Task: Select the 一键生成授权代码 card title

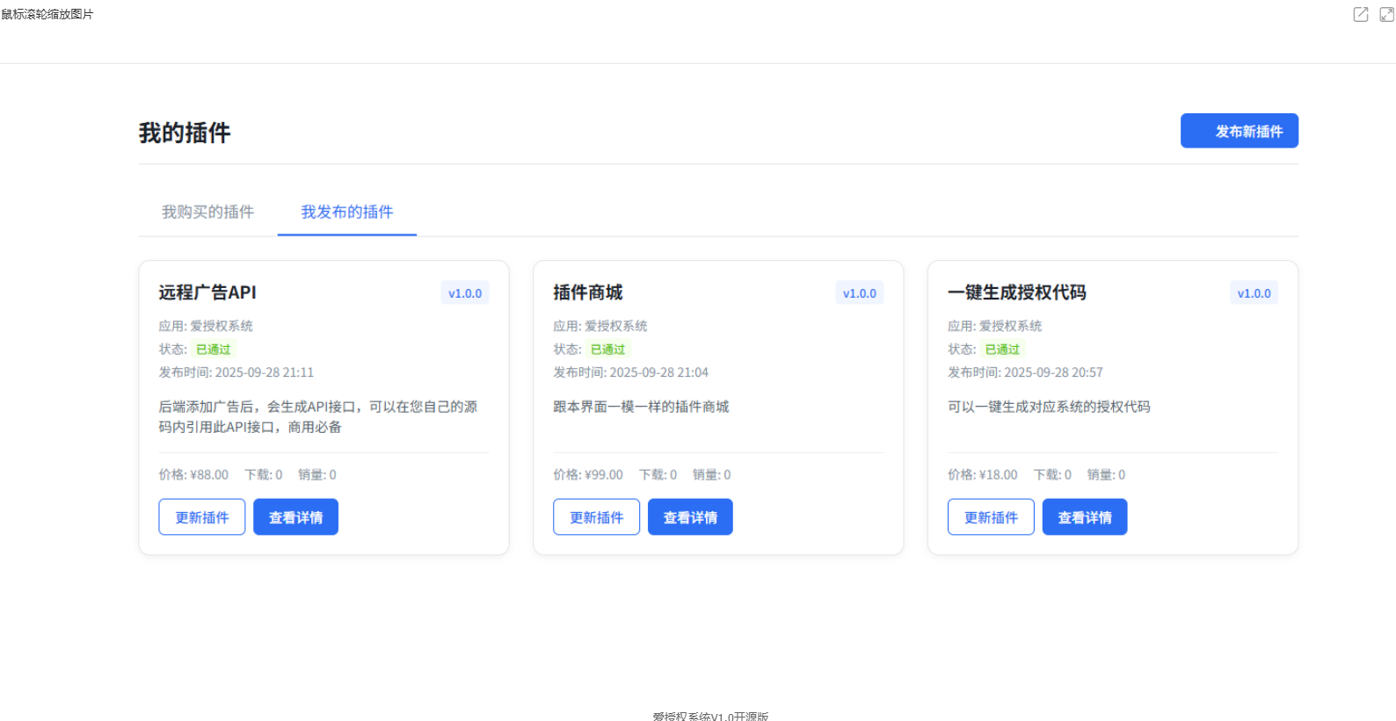Action: pos(1016,292)
